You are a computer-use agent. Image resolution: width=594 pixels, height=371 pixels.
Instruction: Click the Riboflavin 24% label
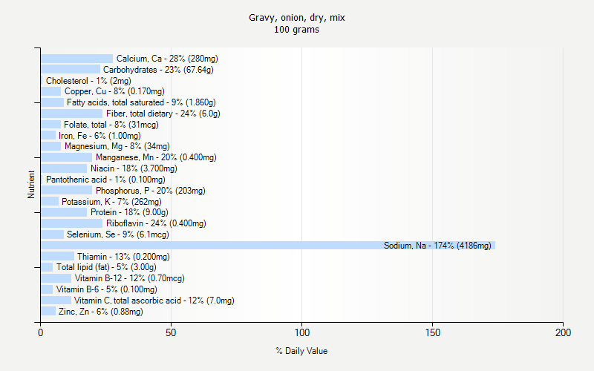coord(156,223)
